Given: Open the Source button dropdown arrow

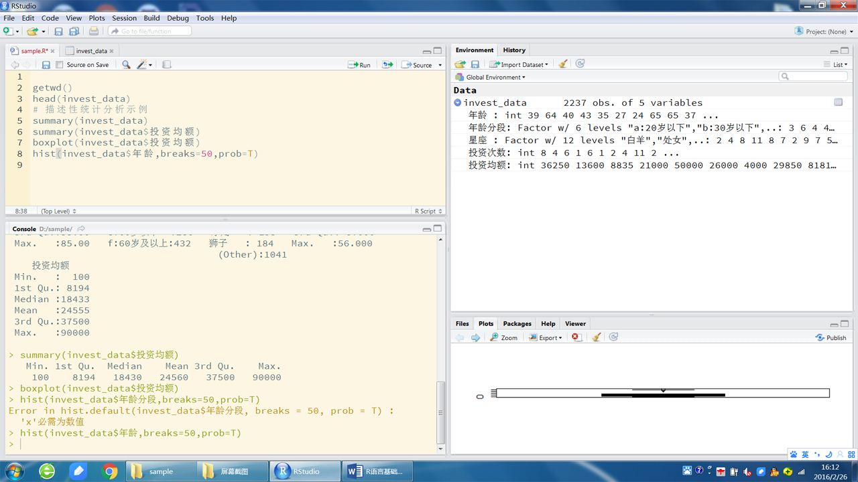Looking at the screenshot, I should pyautogui.click(x=440, y=65).
